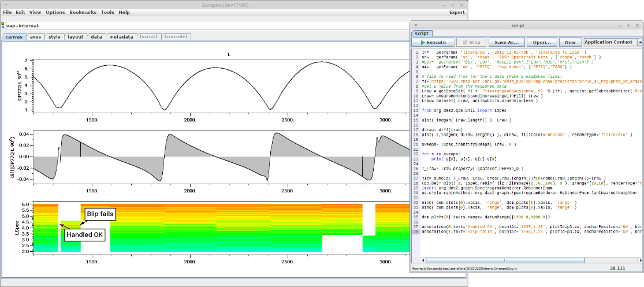The height and width of the screenshot is (287, 644).
Task: Toggle Expert mode in the menu bar
Action: pos(457,12)
